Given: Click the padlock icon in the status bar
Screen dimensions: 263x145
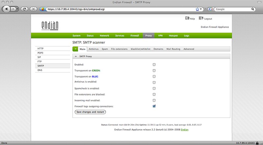Looking at the screenshot, I should (x=257, y=143).
